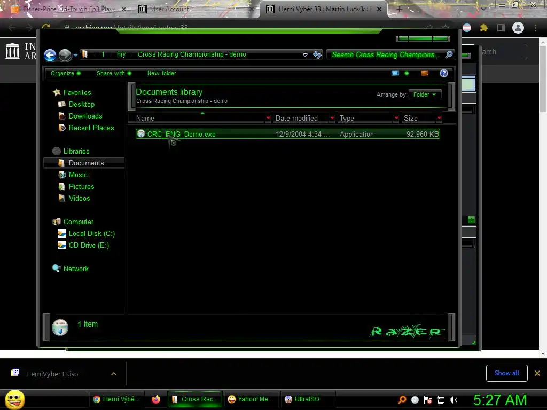Select Videos library
This screenshot has width=547, height=410.
click(79, 199)
